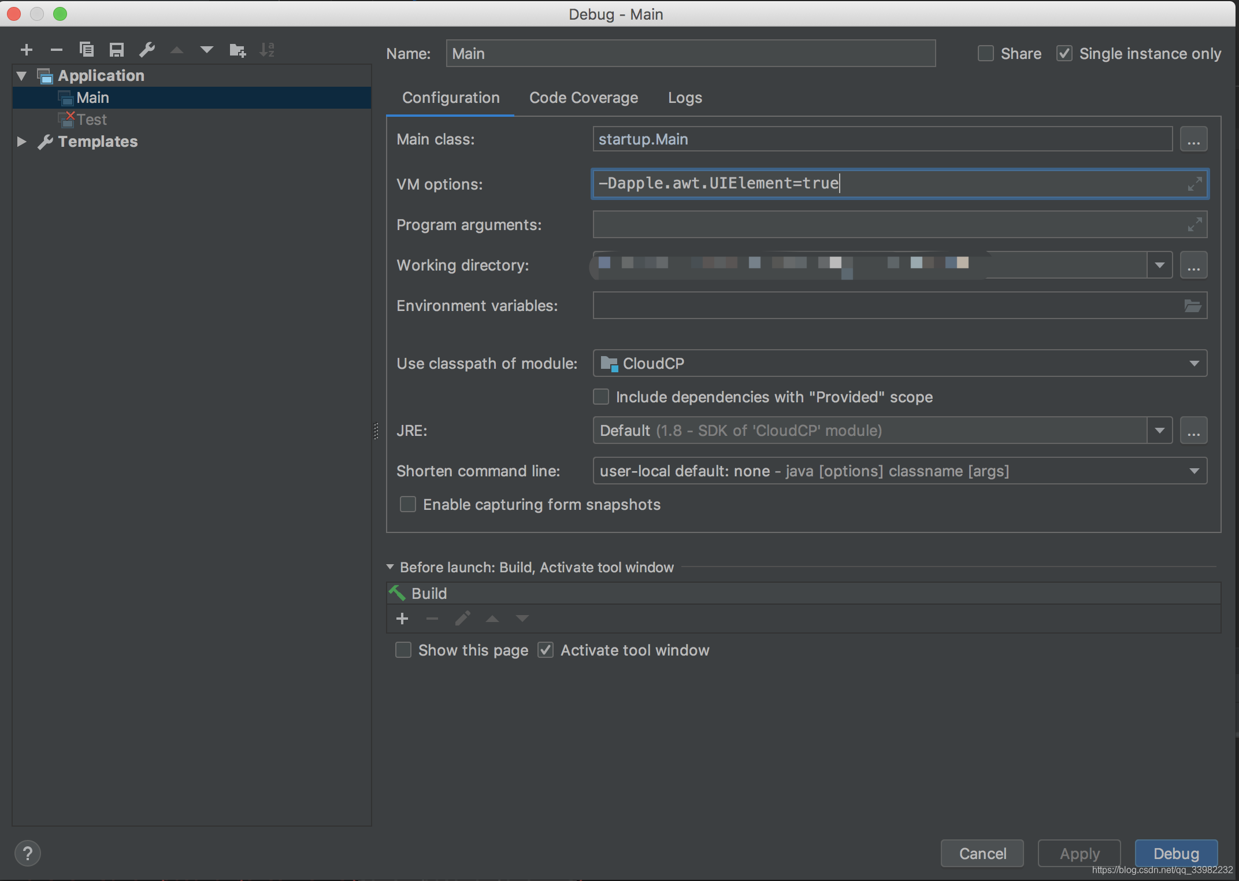The width and height of the screenshot is (1239, 881).
Task: Uncheck Single instance only
Action: [x=1064, y=54]
